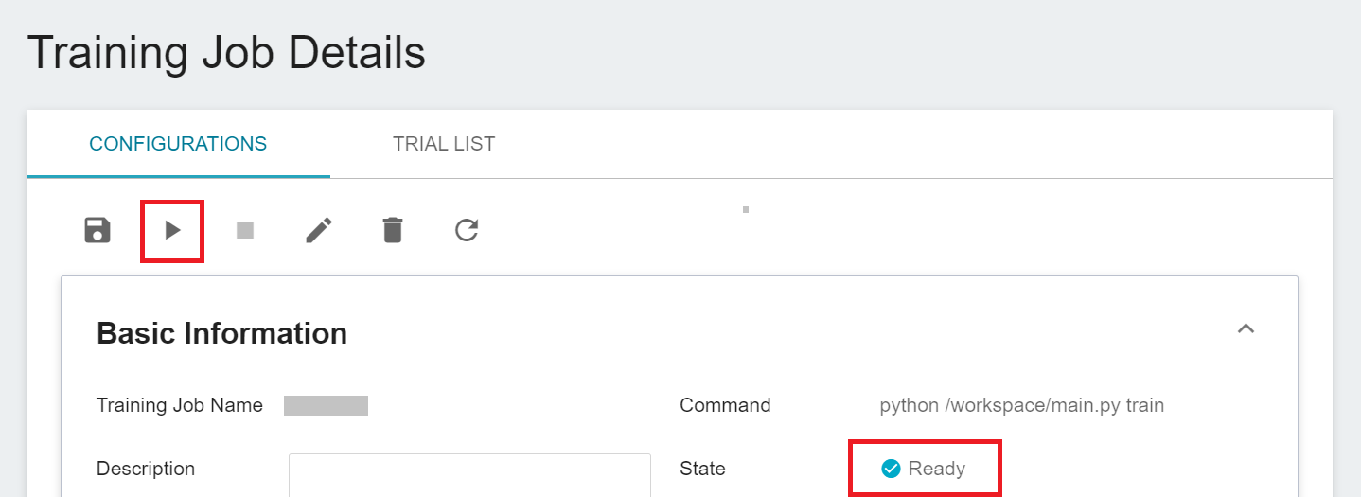This screenshot has width=1361, height=497.
Task: Stop the training job with square icon
Action: (x=245, y=230)
